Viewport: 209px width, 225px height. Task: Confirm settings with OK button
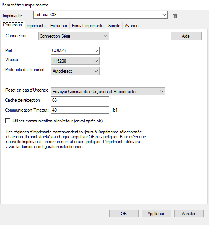[124, 214]
